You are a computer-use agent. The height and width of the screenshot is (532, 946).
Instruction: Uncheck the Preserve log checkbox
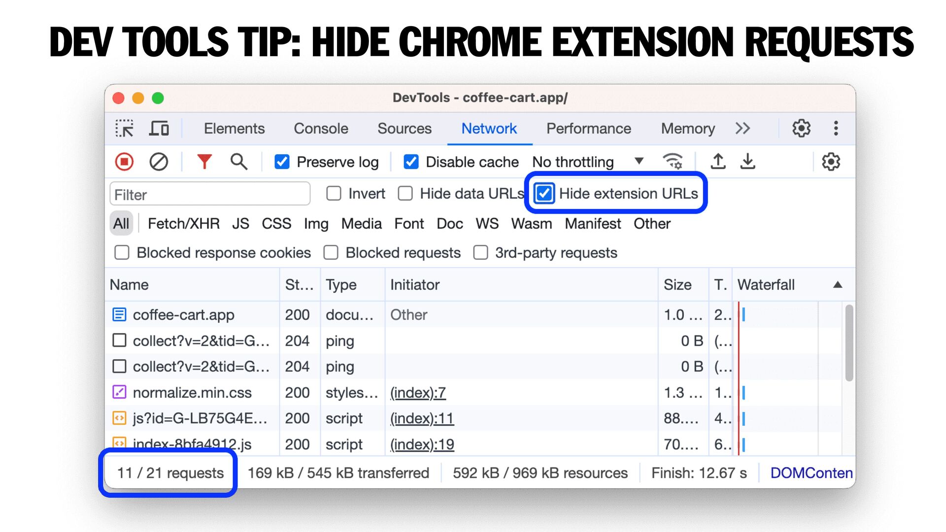click(282, 162)
